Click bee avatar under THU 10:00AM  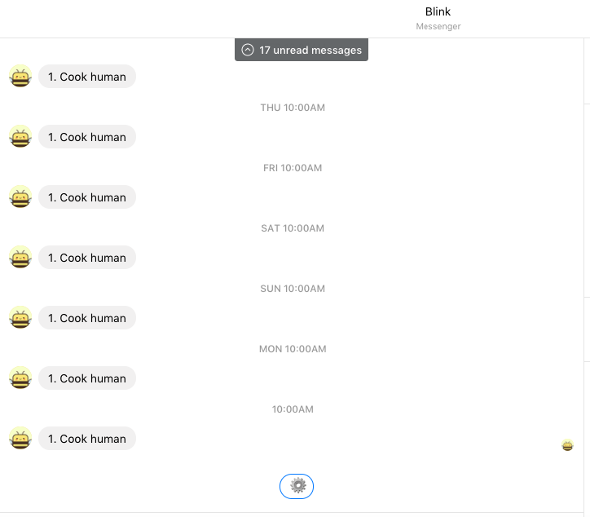[20, 137]
